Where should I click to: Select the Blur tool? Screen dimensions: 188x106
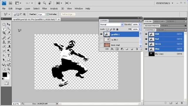[4, 50]
